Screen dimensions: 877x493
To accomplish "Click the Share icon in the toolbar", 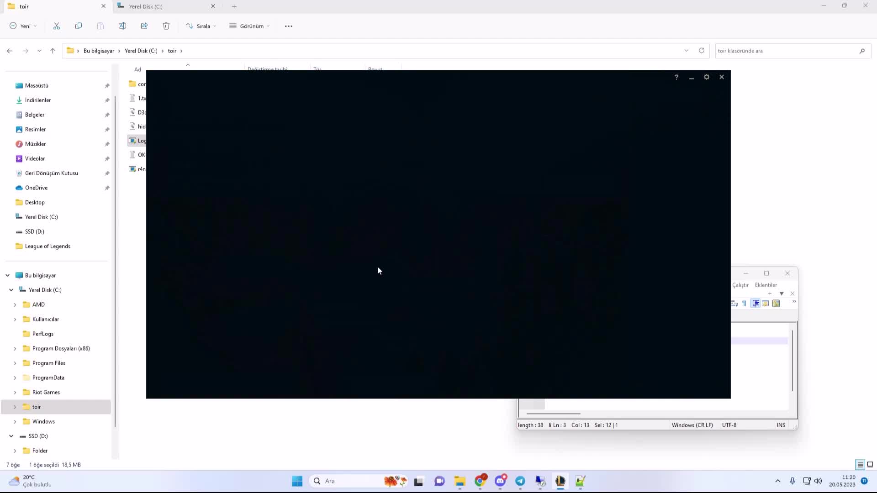I will click(x=144, y=26).
